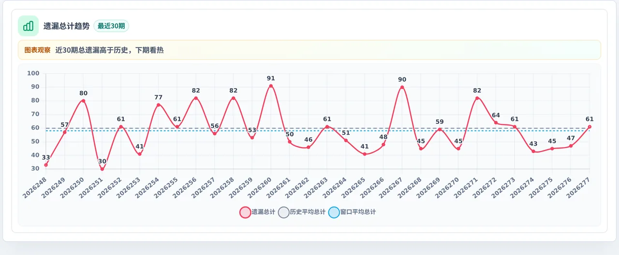Select the data point for period 2026260
Viewport: 619px width, 255px height.
(x=271, y=86)
